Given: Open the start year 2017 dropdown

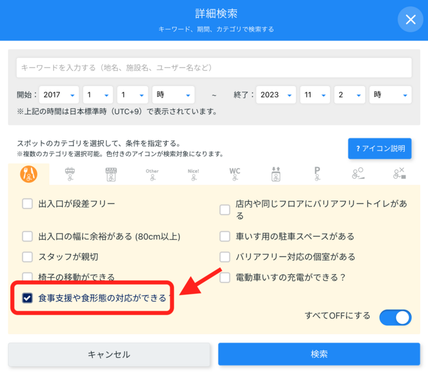Looking at the screenshot, I should point(59,95).
